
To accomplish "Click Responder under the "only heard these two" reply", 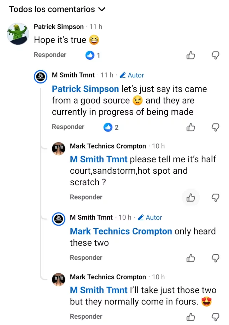I will (x=86, y=258).
